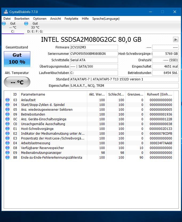Click status orb for Medienabnutzungsanzeiger row
182x222 pixels.
[x=7, y=153]
